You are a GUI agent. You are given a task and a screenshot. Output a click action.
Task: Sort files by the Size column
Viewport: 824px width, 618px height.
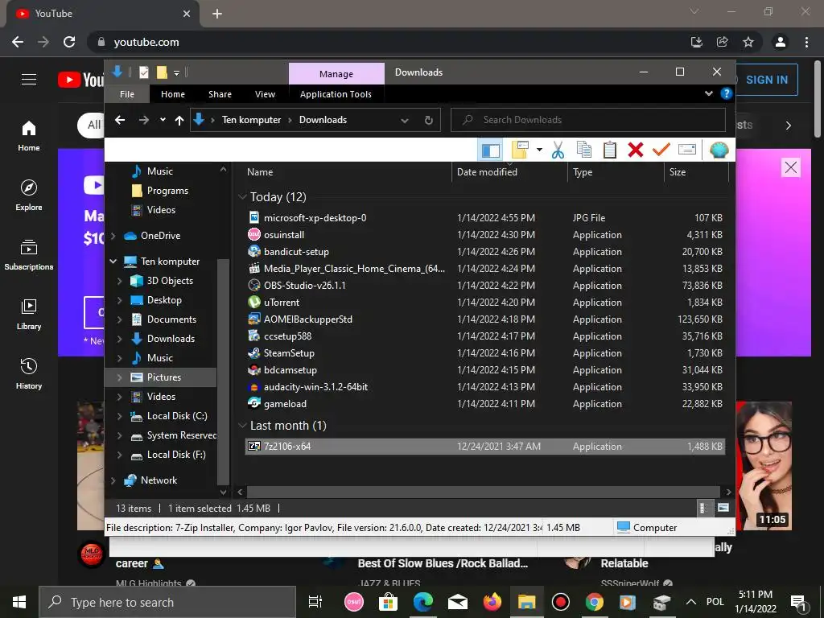coord(696,172)
